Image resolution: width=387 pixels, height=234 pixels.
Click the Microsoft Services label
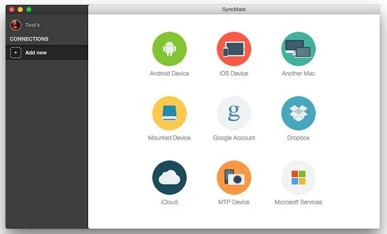[x=298, y=202]
